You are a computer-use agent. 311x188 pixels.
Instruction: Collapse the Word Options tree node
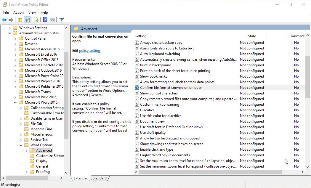21,145
